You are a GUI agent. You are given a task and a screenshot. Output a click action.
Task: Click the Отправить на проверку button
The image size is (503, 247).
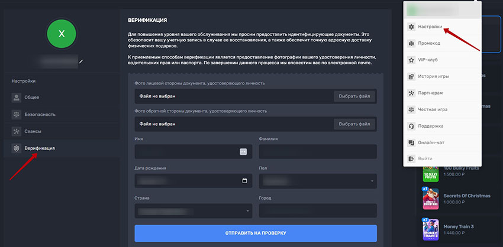[256, 233]
